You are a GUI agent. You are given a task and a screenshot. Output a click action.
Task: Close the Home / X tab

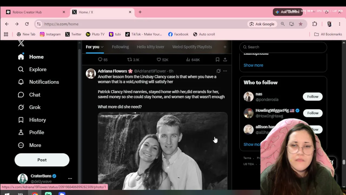pyautogui.click(x=130, y=12)
